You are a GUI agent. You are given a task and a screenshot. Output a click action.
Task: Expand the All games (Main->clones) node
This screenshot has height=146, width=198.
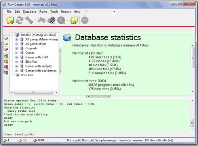[17, 39]
